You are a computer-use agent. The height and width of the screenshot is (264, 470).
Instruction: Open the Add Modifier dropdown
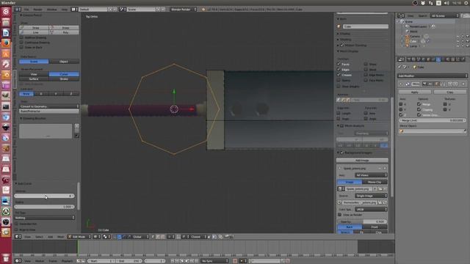(x=433, y=76)
